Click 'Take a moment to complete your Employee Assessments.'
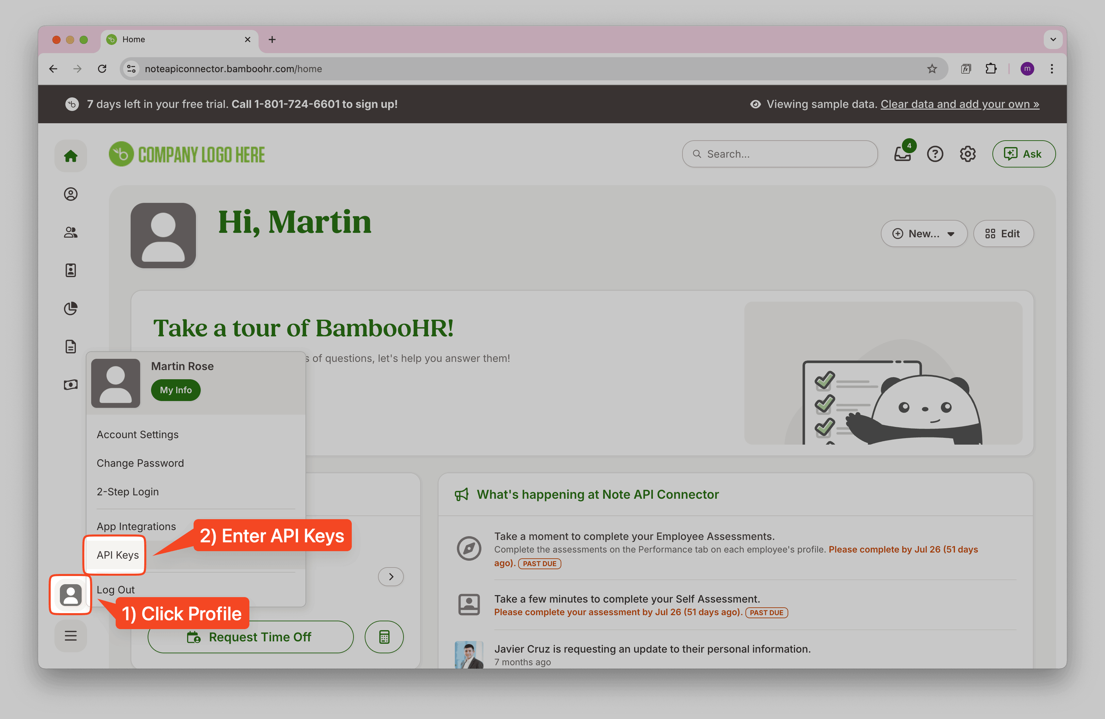Viewport: 1105px width, 719px height. [x=634, y=536]
